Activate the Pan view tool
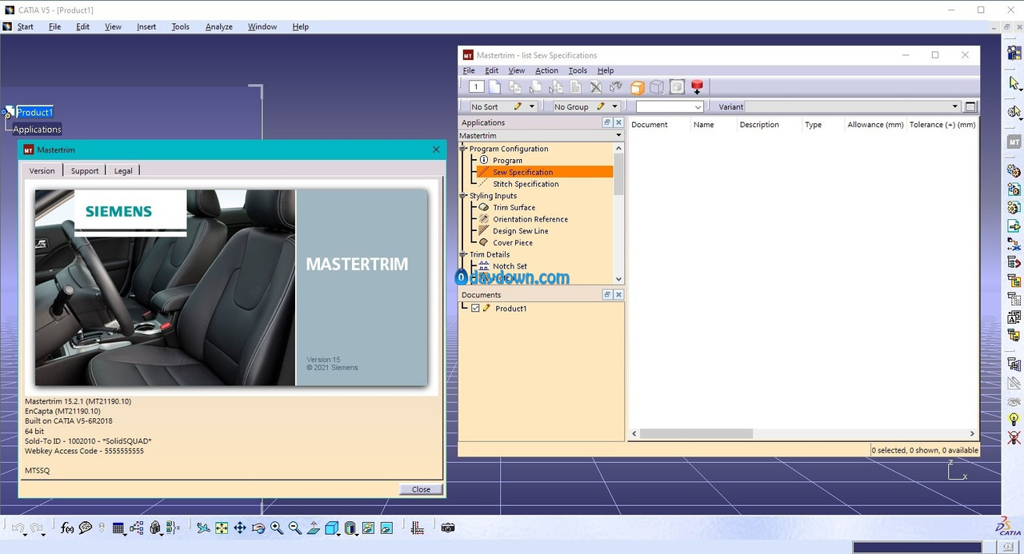The height and width of the screenshot is (554, 1024). [x=239, y=528]
